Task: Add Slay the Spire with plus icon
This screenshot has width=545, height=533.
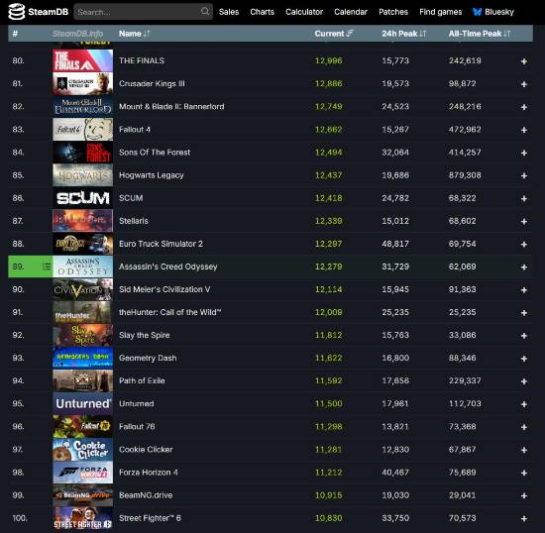Action: 524,336
